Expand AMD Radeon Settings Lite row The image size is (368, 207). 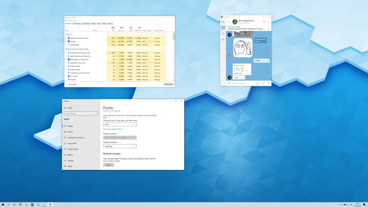click(x=66, y=60)
